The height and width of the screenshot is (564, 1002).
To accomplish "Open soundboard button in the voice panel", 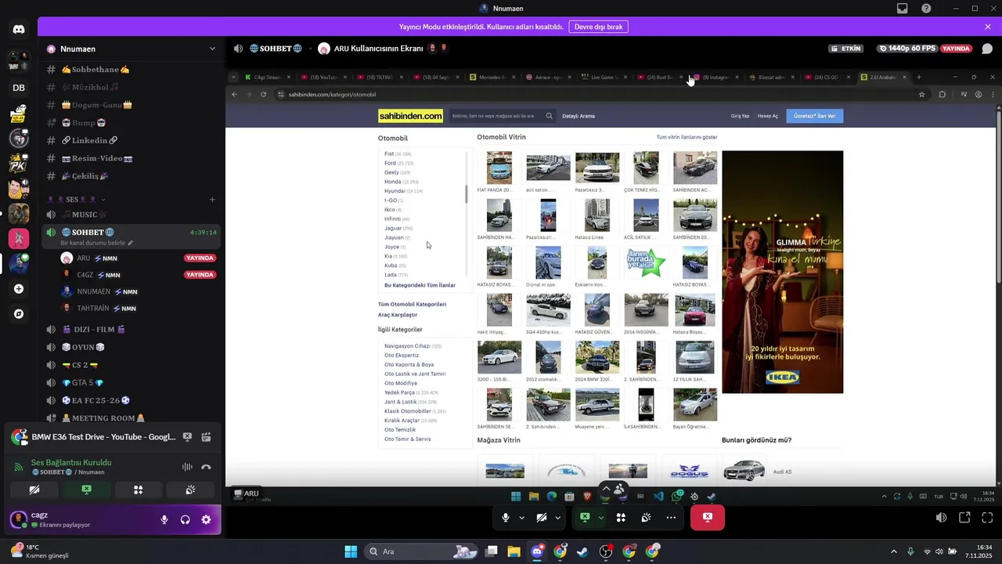I will point(190,490).
